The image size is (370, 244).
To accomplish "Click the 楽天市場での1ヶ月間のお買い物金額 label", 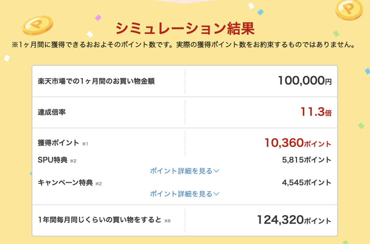I will (96, 81).
